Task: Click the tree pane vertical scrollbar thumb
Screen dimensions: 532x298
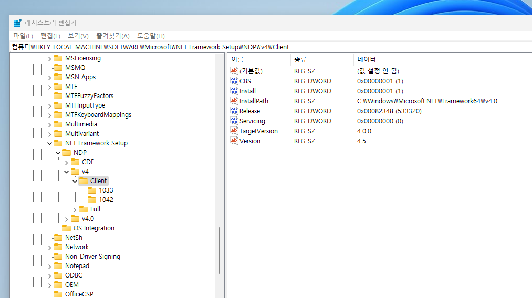Action: [220, 250]
